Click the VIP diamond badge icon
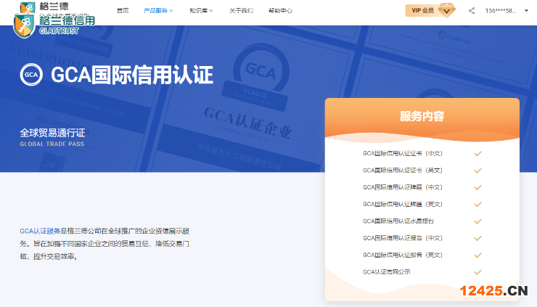The width and height of the screenshot is (537, 307). point(447,11)
